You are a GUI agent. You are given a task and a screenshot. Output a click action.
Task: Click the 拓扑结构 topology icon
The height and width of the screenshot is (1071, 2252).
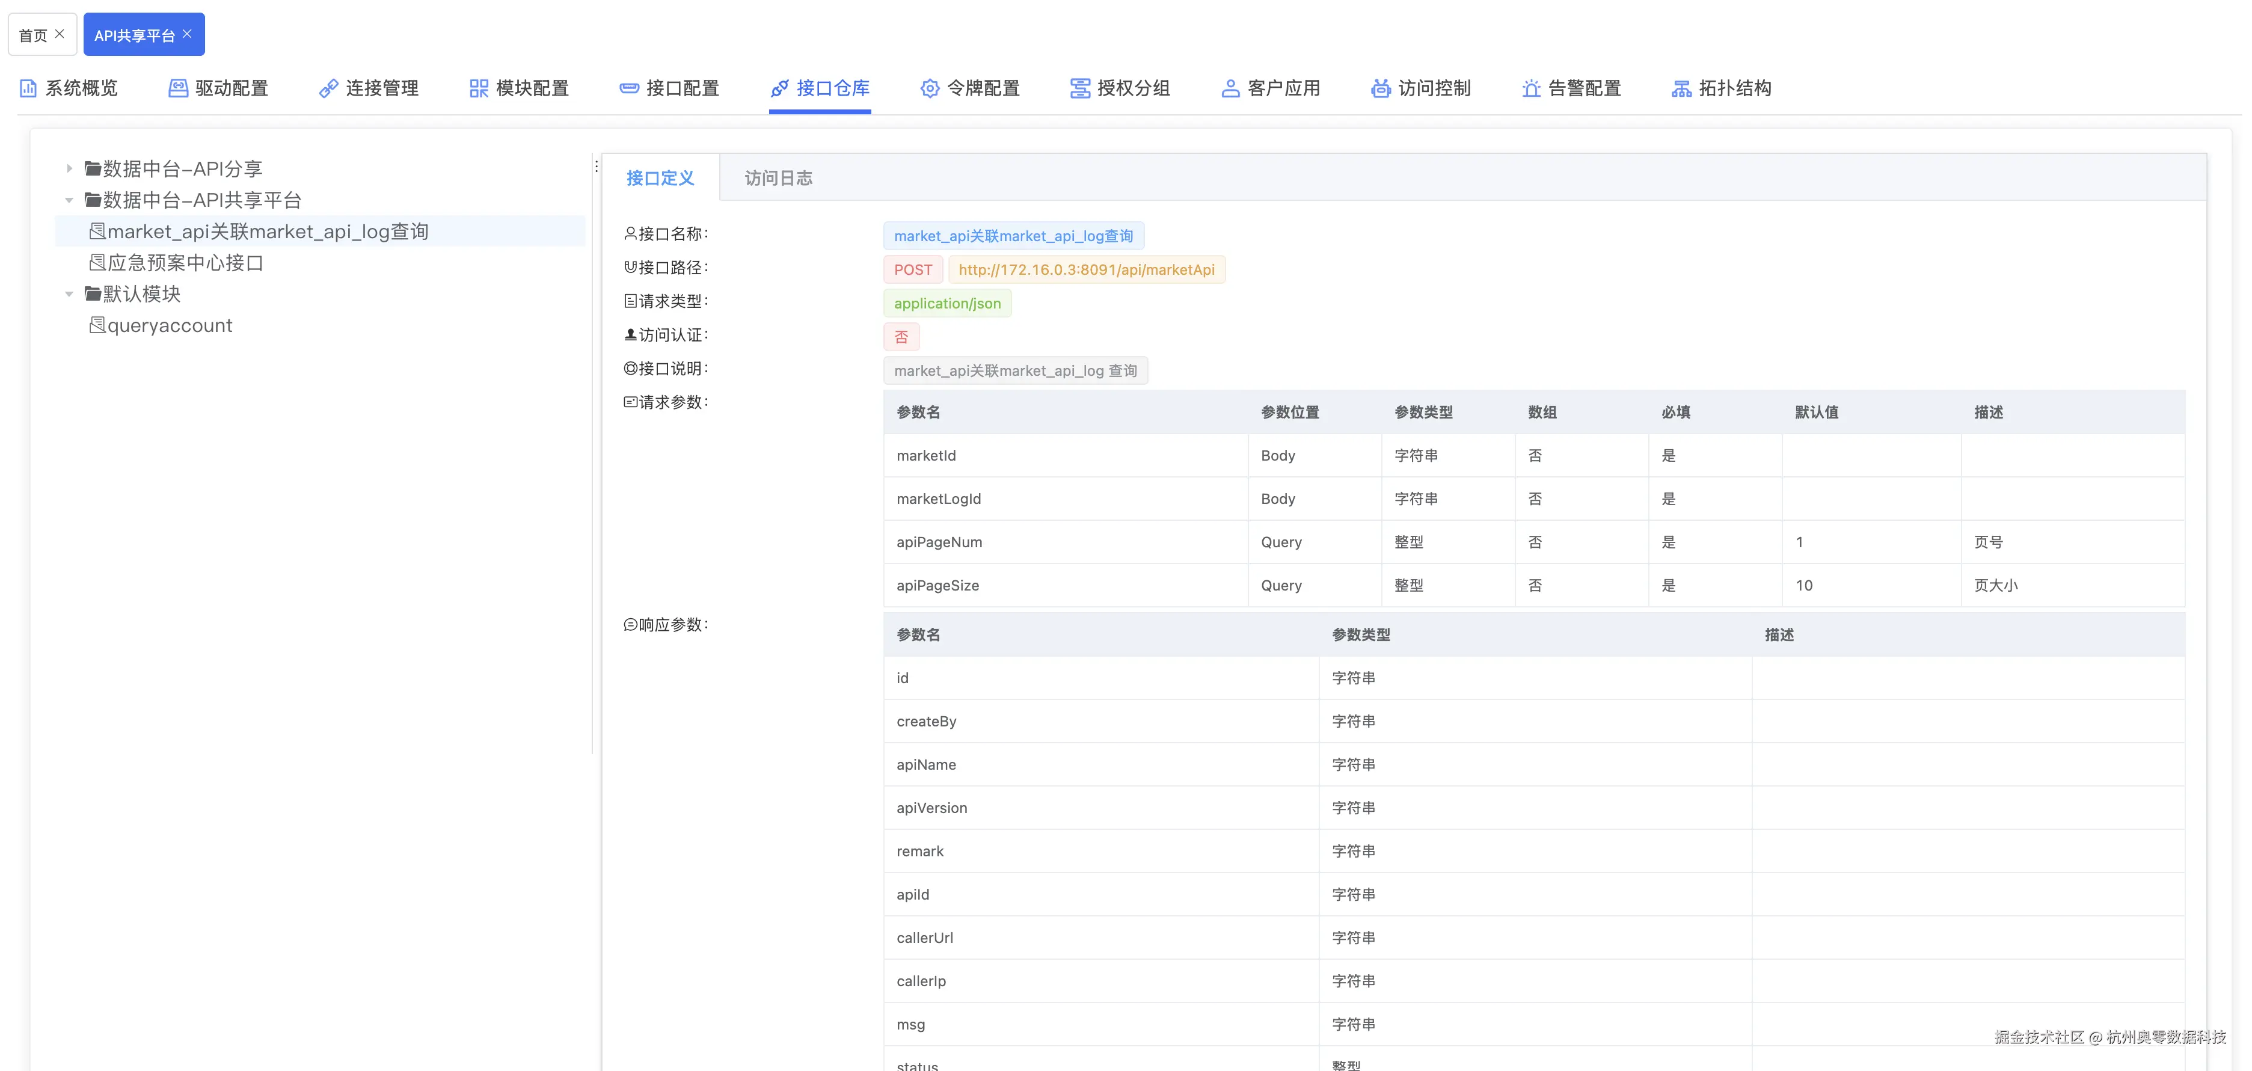(x=1681, y=88)
